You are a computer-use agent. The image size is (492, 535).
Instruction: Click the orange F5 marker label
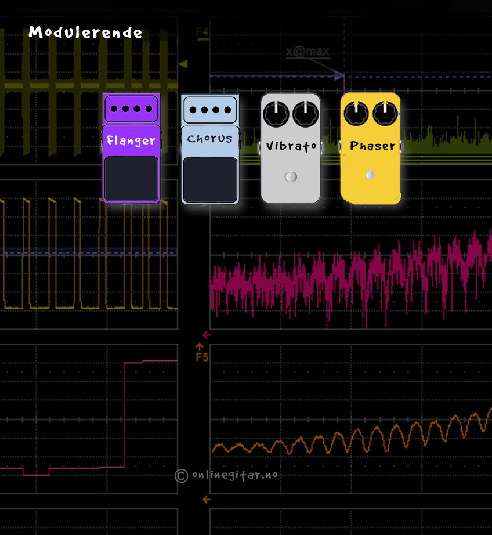[202, 357]
